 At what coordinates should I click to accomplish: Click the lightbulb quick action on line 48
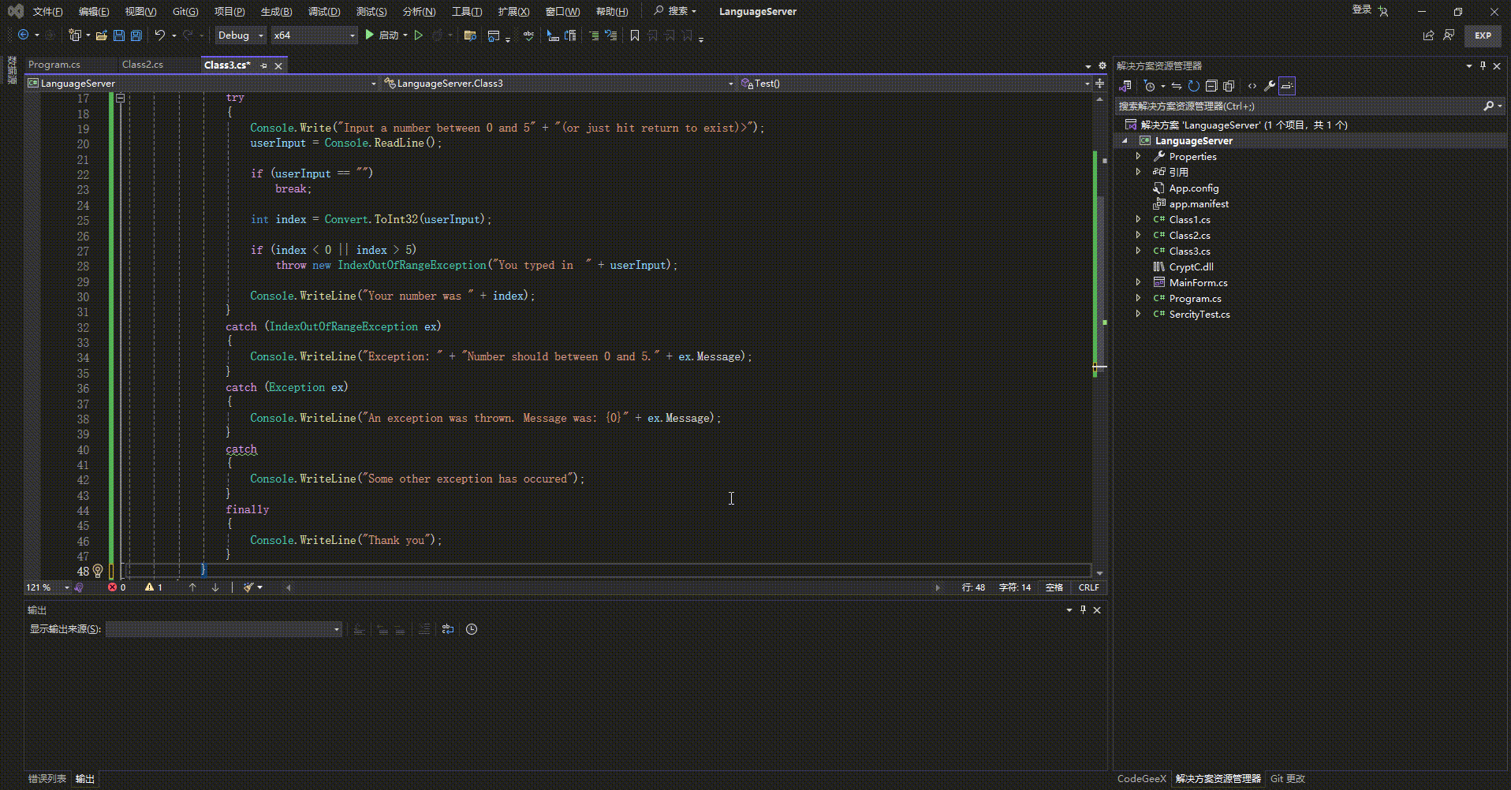[x=98, y=571]
